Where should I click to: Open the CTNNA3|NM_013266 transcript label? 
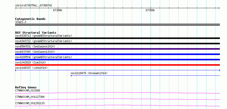pos(28,90)
